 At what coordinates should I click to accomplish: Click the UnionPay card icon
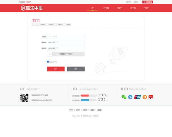click(137, 97)
